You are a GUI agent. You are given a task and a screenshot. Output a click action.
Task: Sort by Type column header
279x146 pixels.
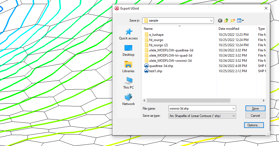(x=261, y=29)
